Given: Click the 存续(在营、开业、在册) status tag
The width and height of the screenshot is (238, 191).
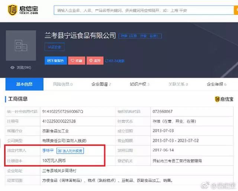Looking at the screenshot, I should 140,36.
